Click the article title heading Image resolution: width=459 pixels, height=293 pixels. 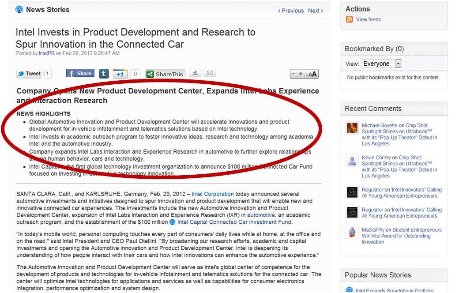(x=135, y=38)
